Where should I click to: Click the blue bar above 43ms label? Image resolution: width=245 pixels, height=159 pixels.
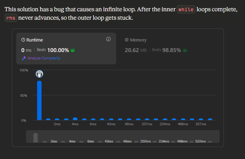coord(111,119)
